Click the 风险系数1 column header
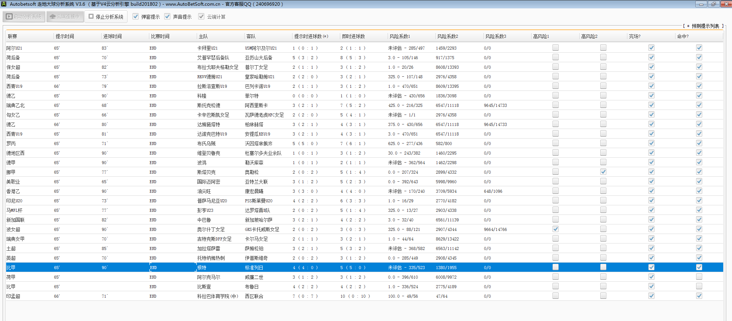The width and height of the screenshot is (732, 321). 400,37
